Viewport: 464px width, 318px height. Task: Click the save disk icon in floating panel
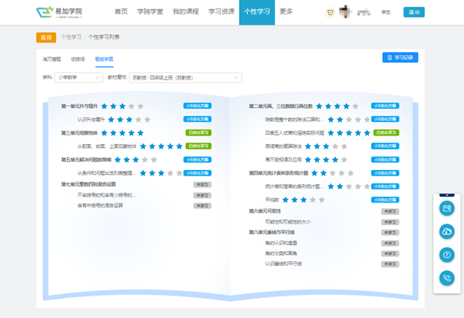[x=446, y=208]
